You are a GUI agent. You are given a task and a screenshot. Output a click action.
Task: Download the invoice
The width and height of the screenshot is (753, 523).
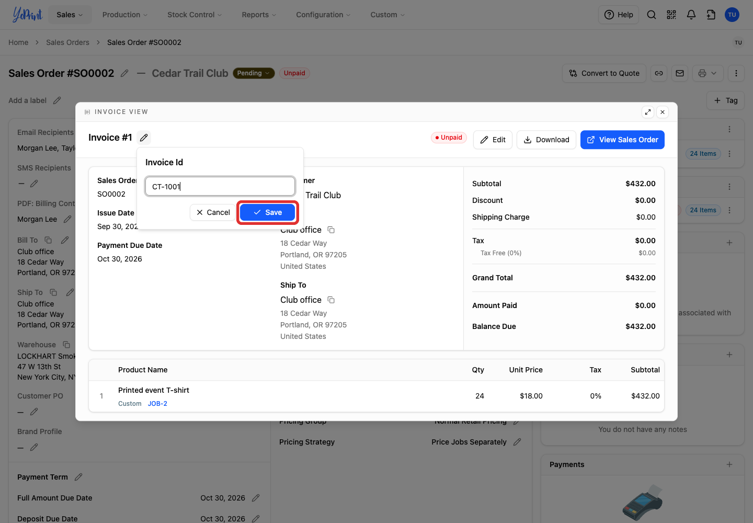546,140
